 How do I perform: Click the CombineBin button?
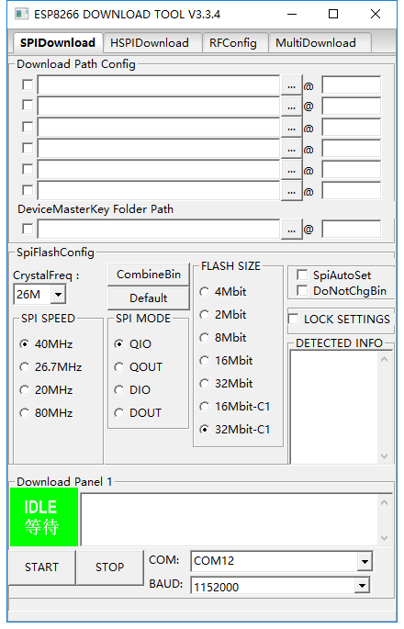click(149, 275)
